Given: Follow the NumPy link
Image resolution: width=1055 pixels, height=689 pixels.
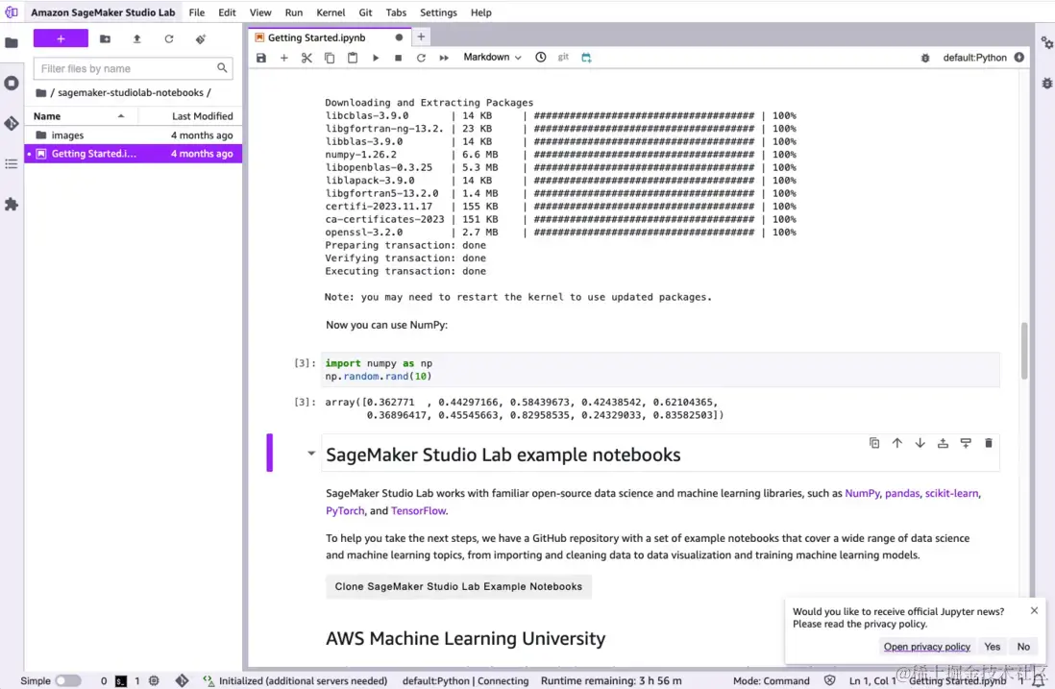Looking at the screenshot, I should pos(862,493).
